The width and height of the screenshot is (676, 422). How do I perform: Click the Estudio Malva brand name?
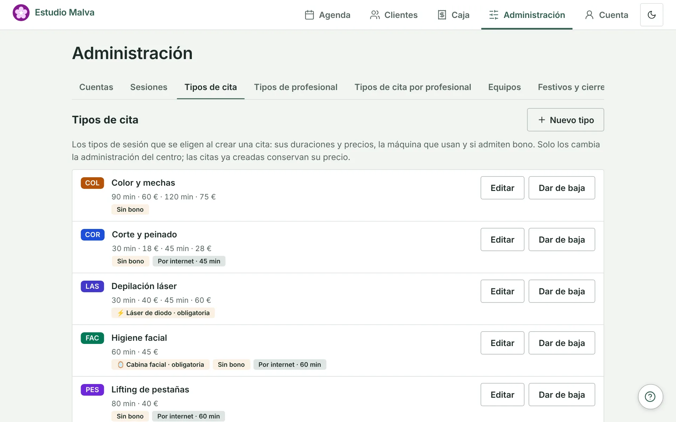tap(65, 13)
